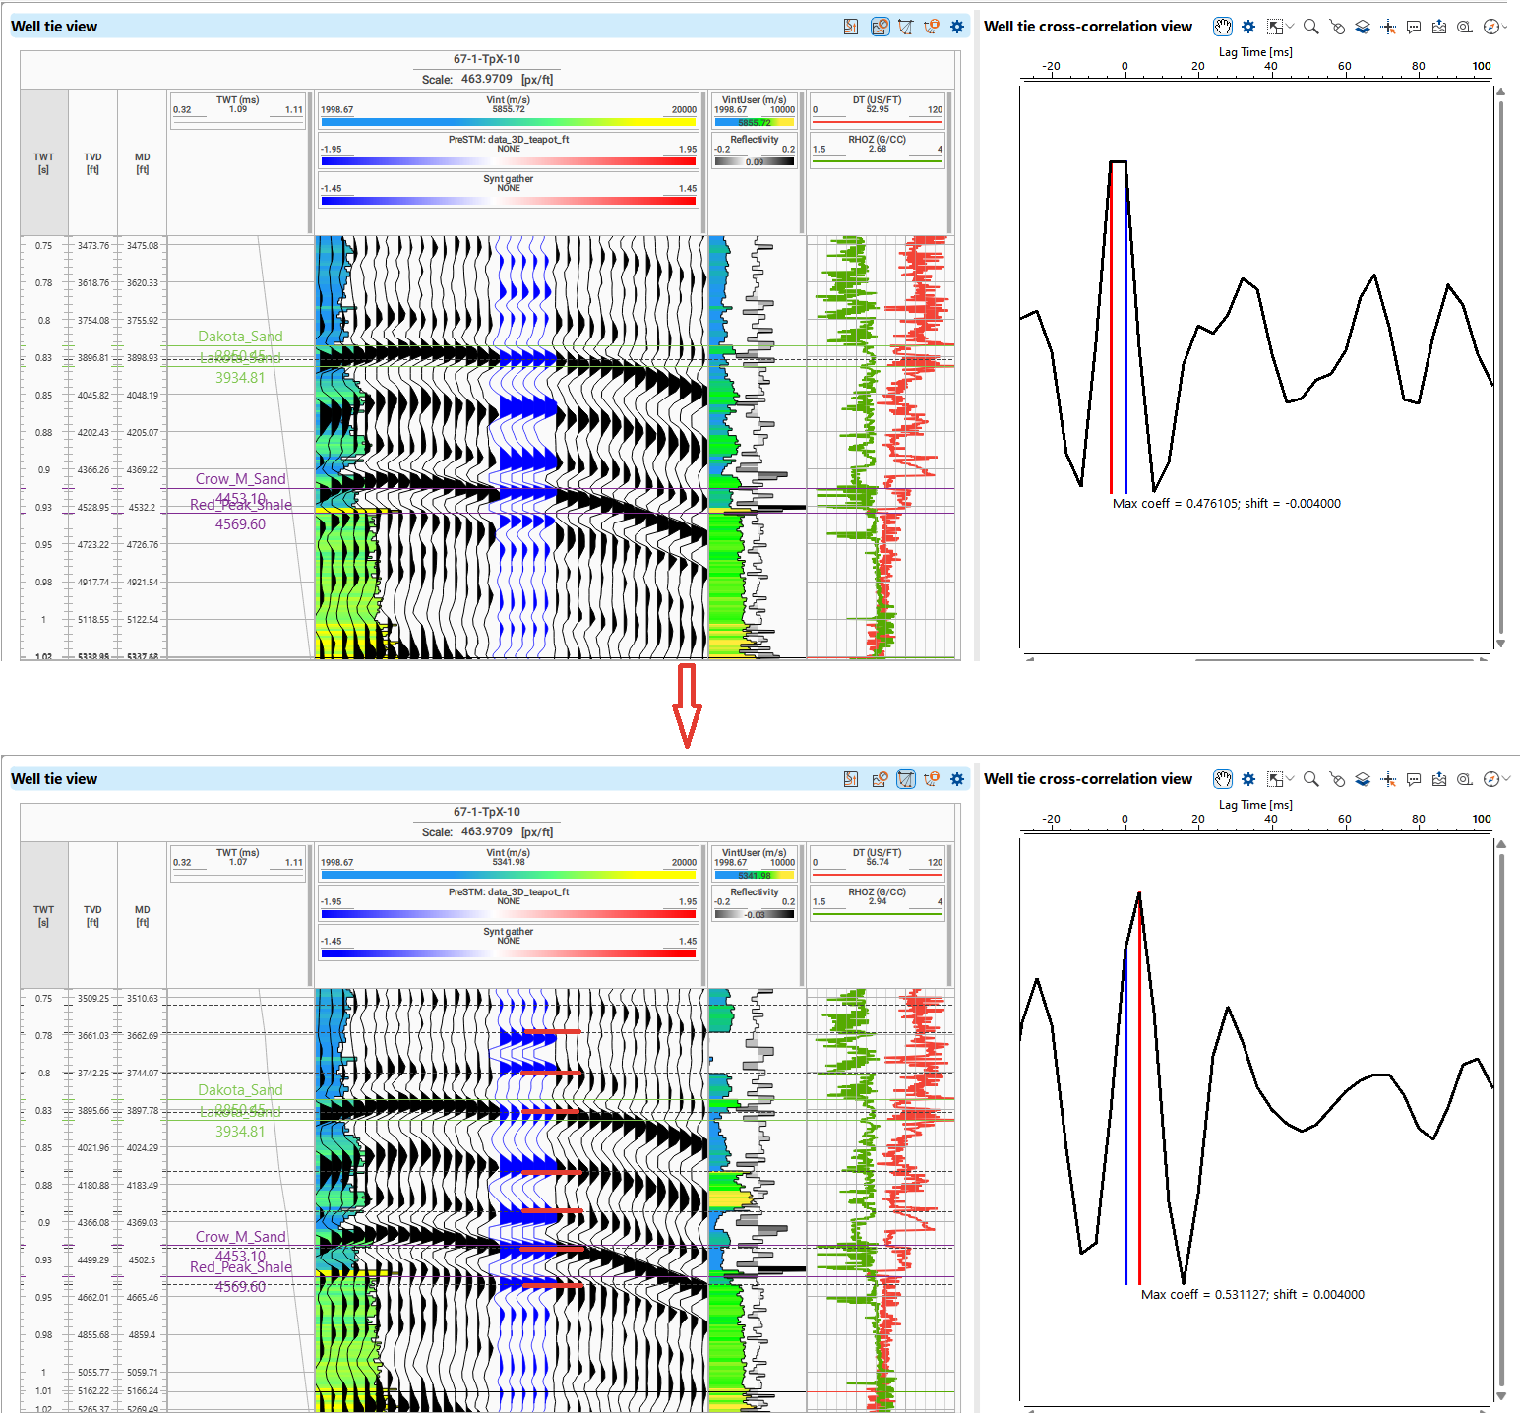
Task: Click the upper 'Well tie view' panel title
Action: (54, 27)
